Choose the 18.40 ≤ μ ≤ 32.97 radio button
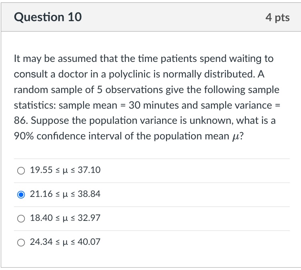This screenshot has width=301, height=270. [x=21, y=218]
